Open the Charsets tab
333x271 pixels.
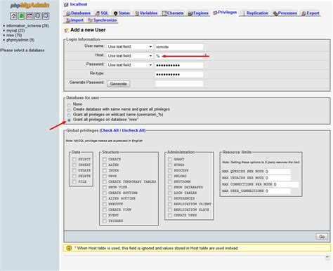pos(173,13)
